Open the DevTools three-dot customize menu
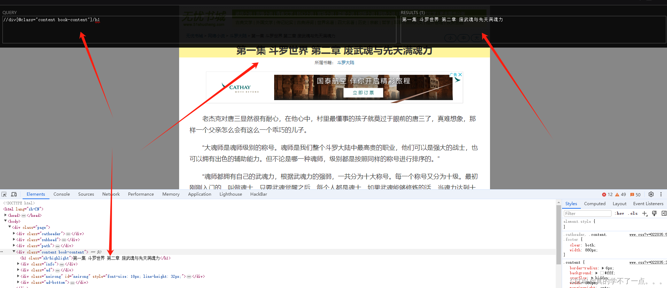This screenshot has width=667, height=288. point(661,194)
